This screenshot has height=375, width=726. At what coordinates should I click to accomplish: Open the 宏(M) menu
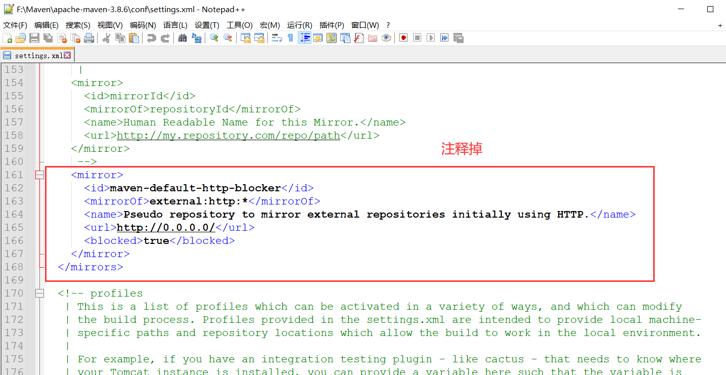point(270,25)
